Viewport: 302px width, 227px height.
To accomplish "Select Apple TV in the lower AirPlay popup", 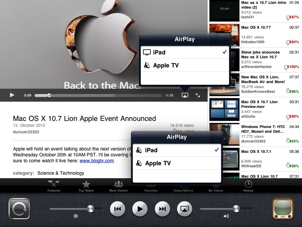I will [x=177, y=163].
